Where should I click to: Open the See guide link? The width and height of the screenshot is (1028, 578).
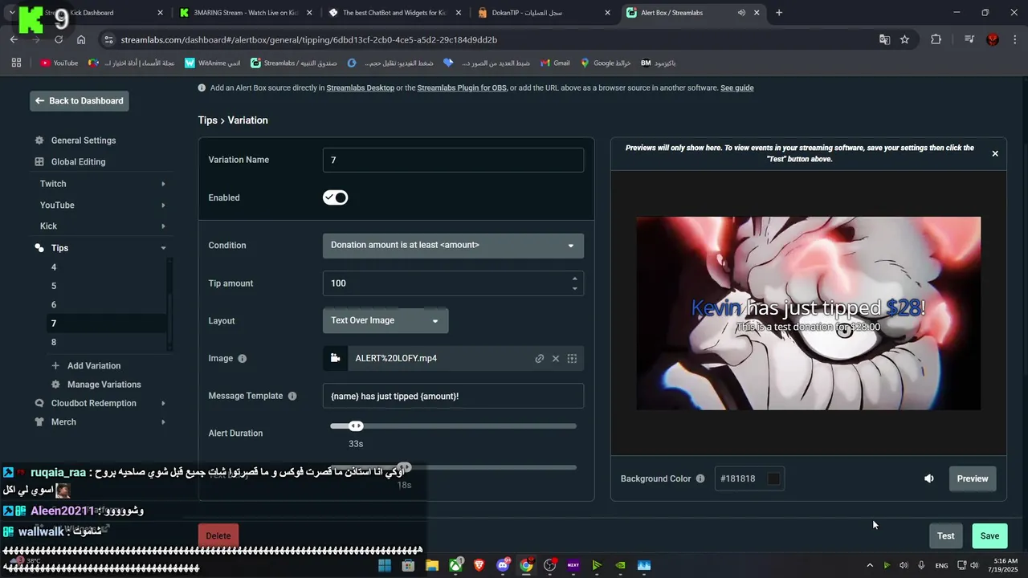click(x=736, y=88)
